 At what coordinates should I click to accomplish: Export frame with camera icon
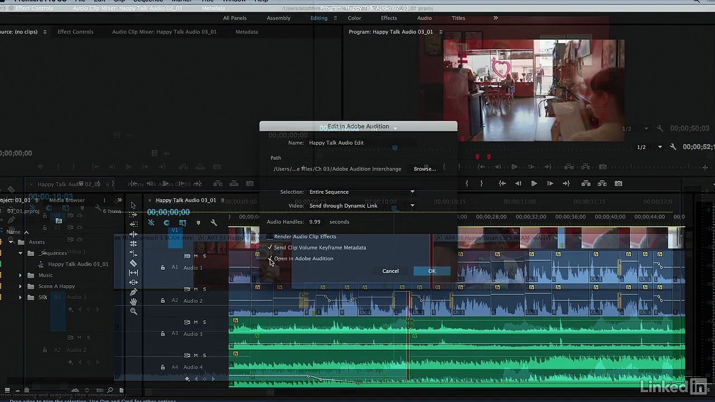pos(618,183)
